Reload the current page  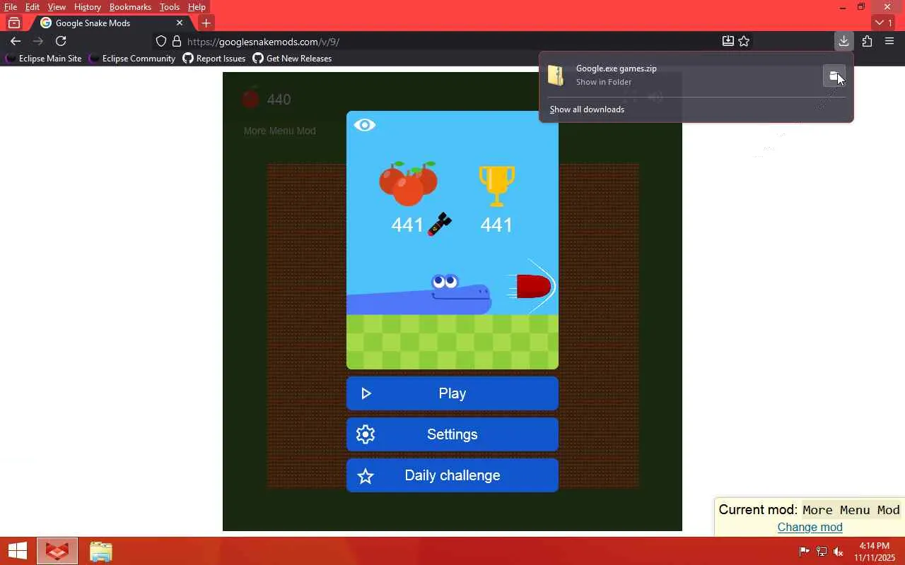61,41
